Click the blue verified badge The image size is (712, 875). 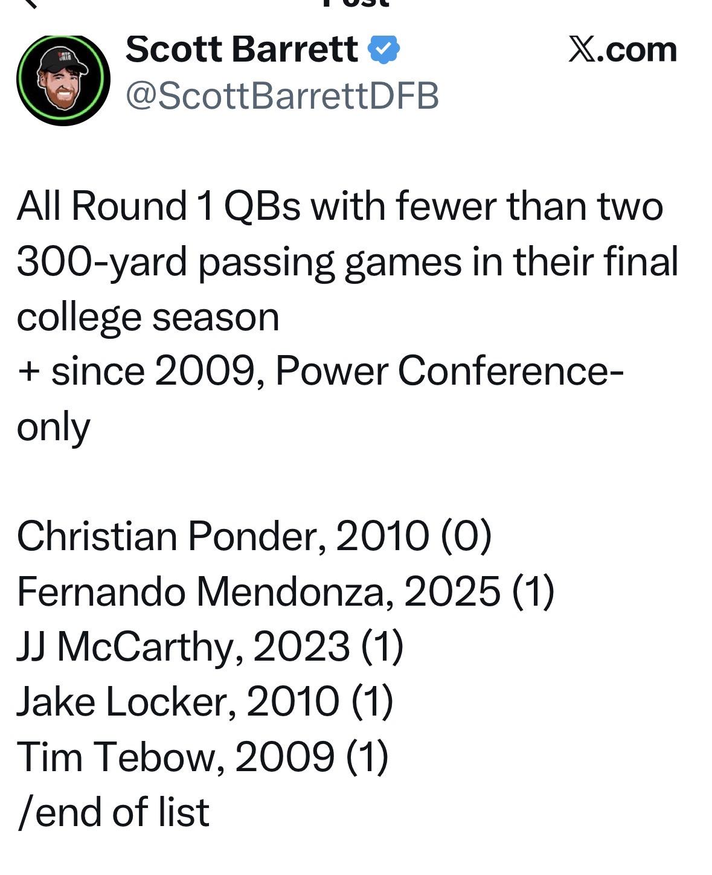[384, 50]
